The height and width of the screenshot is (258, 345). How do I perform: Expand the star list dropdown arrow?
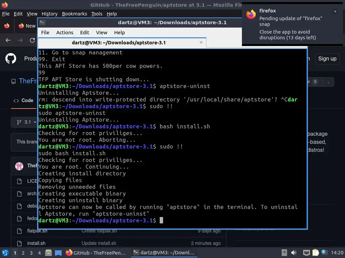tap(328, 82)
